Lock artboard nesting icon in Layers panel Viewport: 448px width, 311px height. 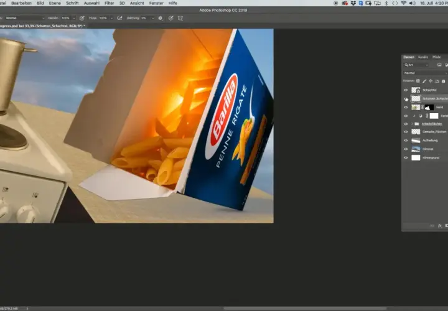click(x=437, y=81)
